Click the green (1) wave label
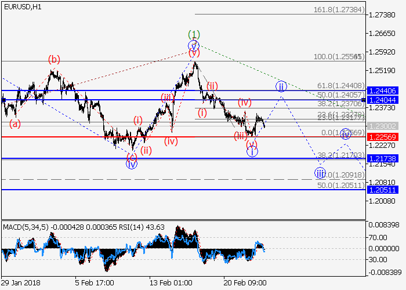The image size is (406, 290). [194, 34]
